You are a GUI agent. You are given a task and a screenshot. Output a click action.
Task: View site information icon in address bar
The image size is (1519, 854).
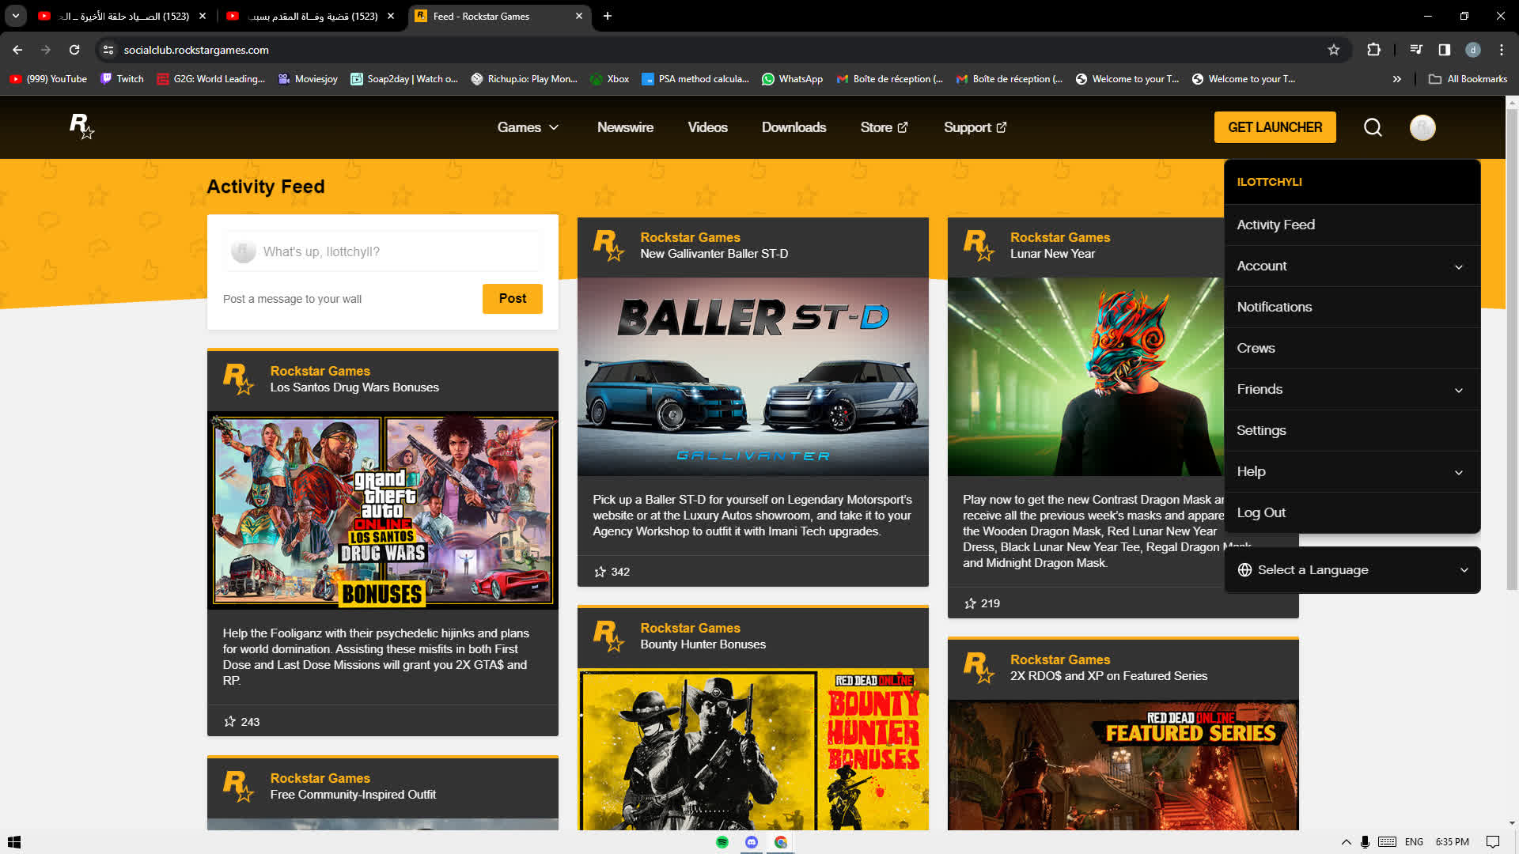click(x=108, y=50)
